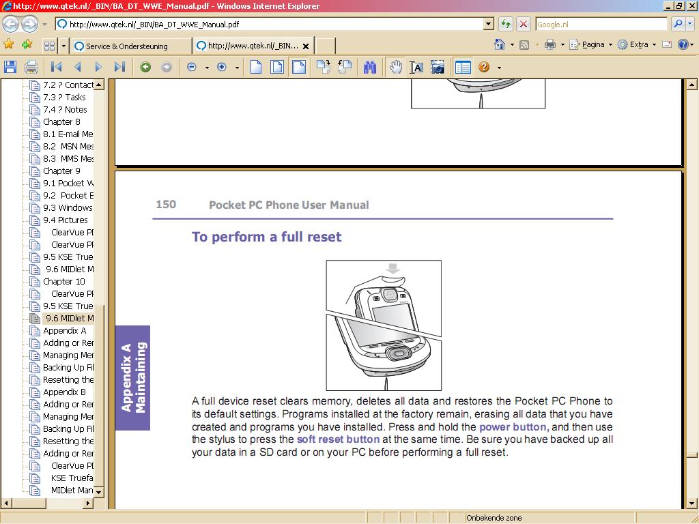The width and height of the screenshot is (699, 524).
Task: Click the IE Print icon
Action: tap(550, 44)
